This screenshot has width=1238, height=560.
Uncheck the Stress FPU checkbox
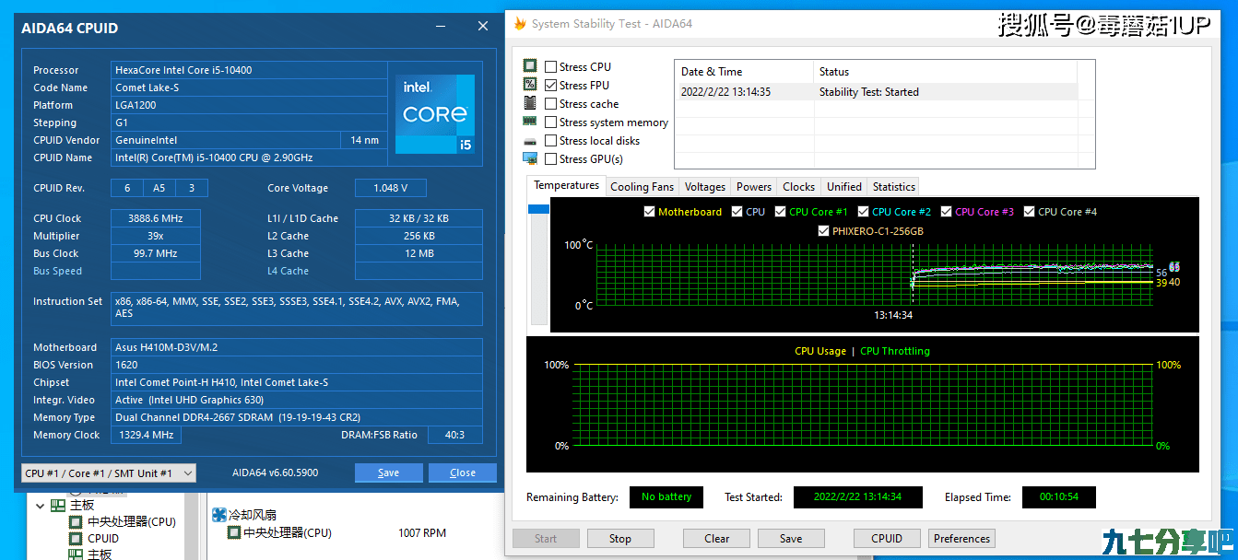click(x=550, y=85)
